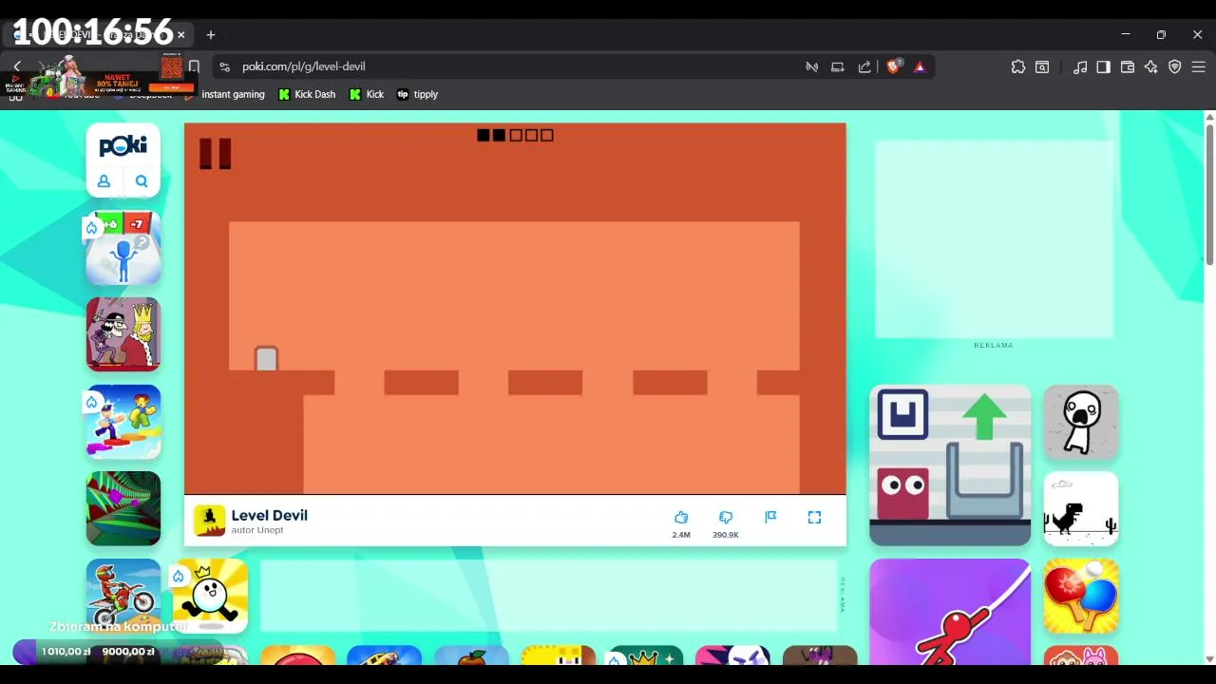Open Kick bookmark
Viewport: 1216px width, 684px height.
[x=367, y=94]
